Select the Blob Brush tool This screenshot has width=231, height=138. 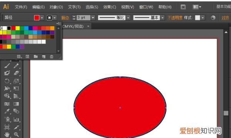pyautogui.click(x=7, y=73)
